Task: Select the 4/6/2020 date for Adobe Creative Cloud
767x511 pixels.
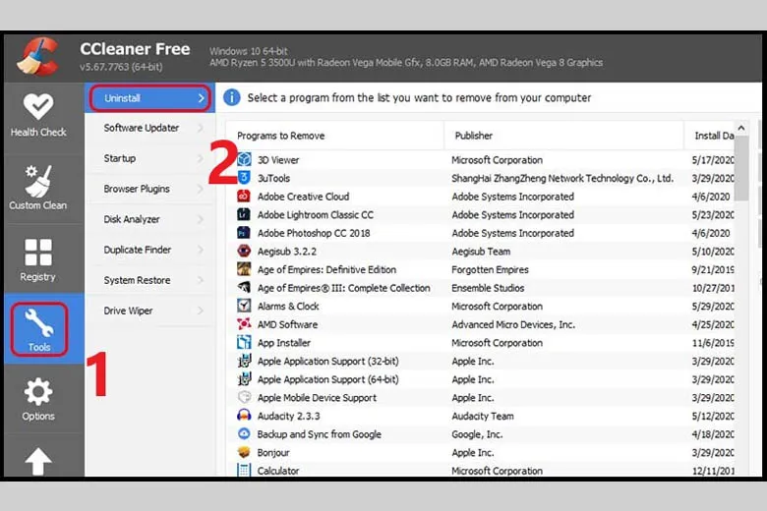Action: coord(711,197)
